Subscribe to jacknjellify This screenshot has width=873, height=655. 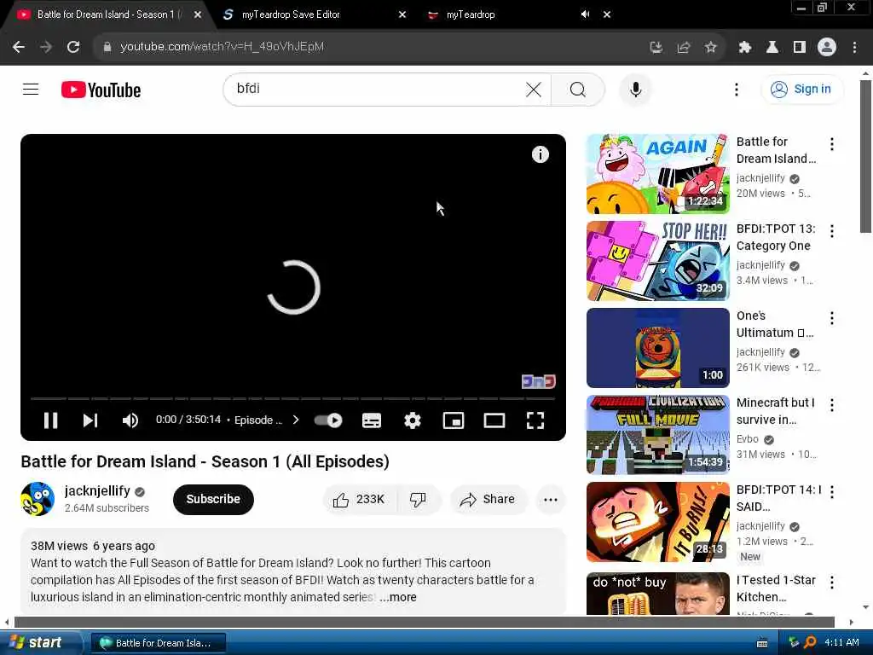(x=213, y=499)
